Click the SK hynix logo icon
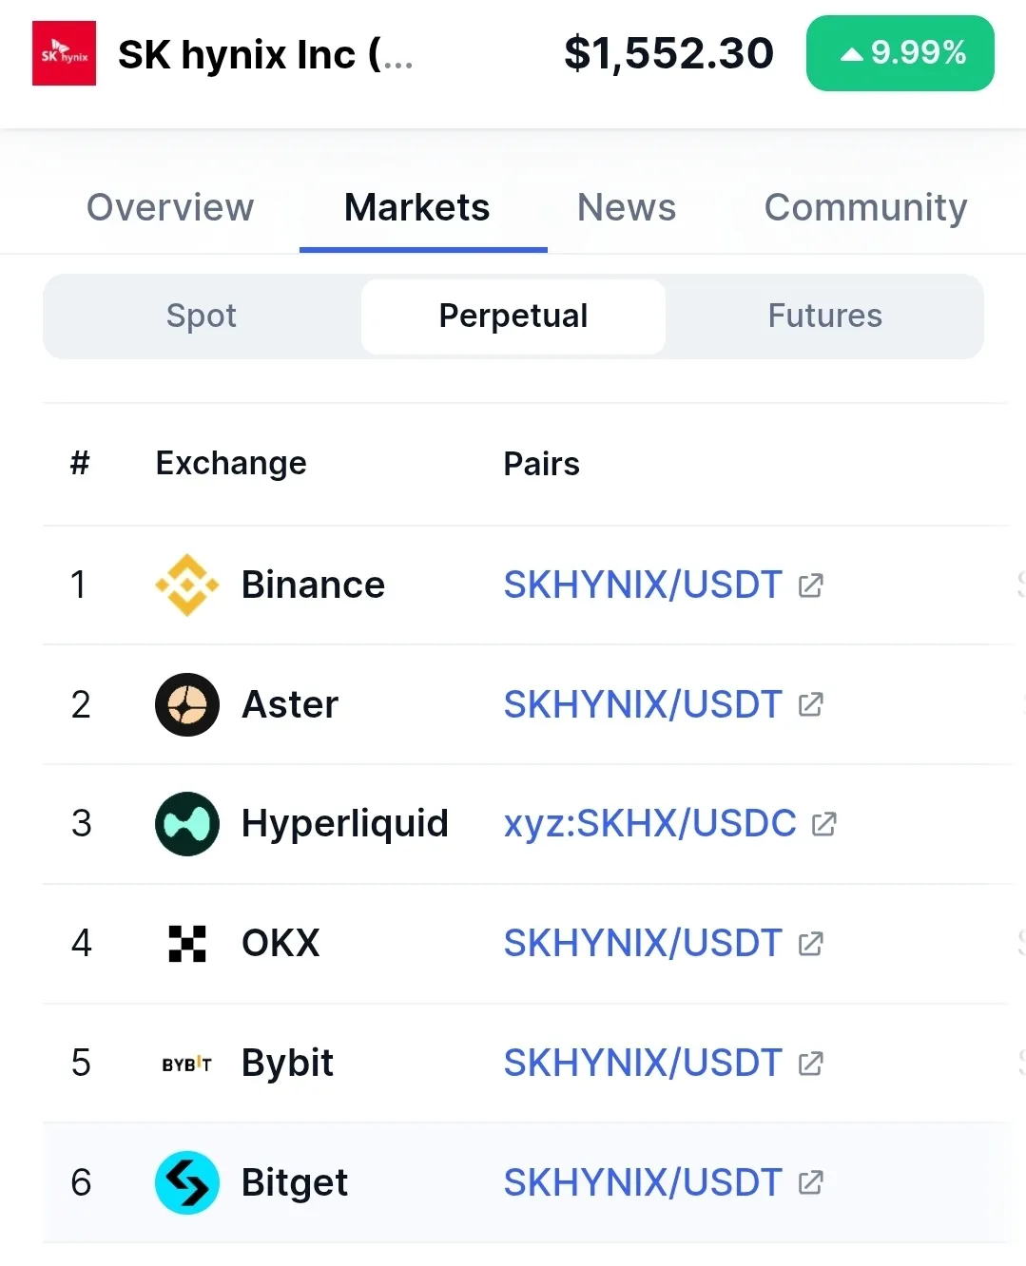1026x1266 pixels. pyautogui.click(x=64, y=53)
